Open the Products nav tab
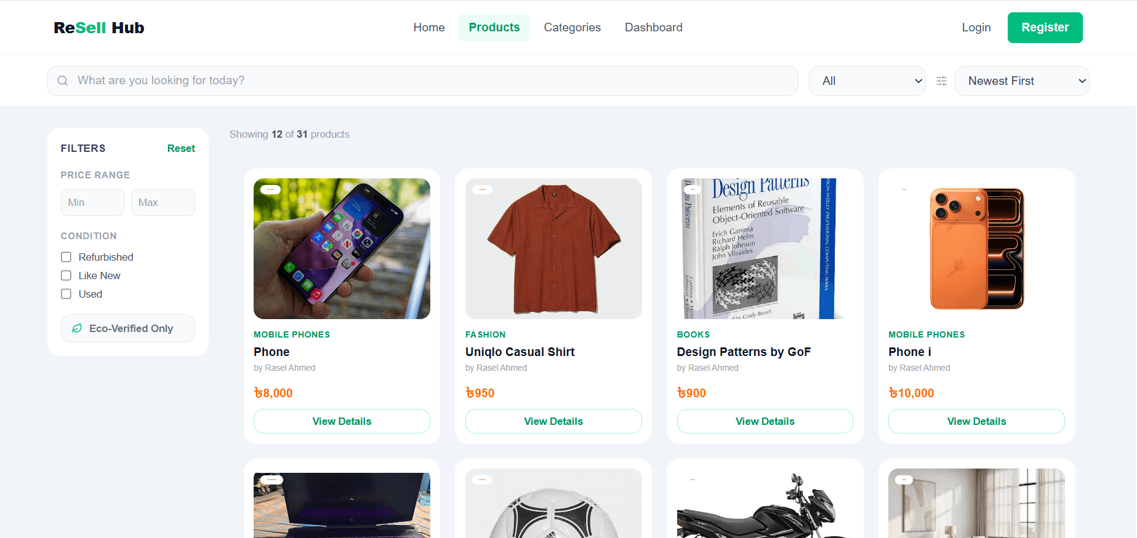The width and height of the screenshot is (1137, 538). coord(494,28)
